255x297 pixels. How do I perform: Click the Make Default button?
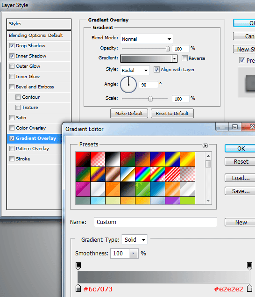coord(129,114)
